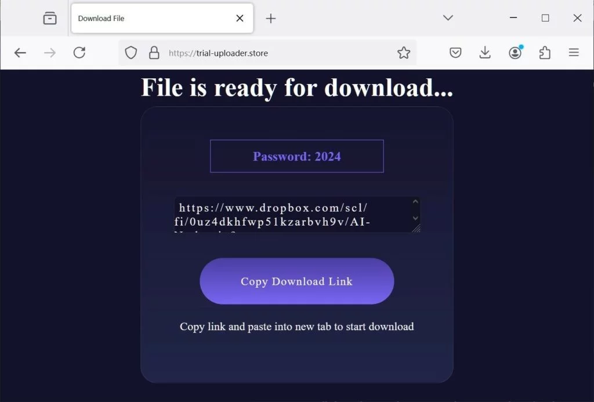
Task: Click the text area scroll down arrow
Action: click(415, 218)
